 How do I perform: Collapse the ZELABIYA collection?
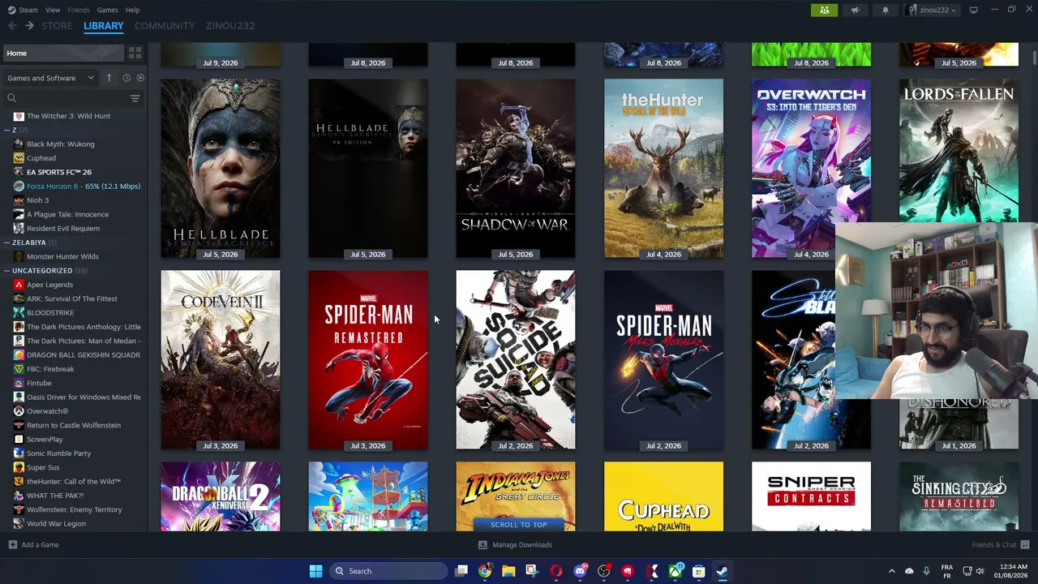(6, 243)
